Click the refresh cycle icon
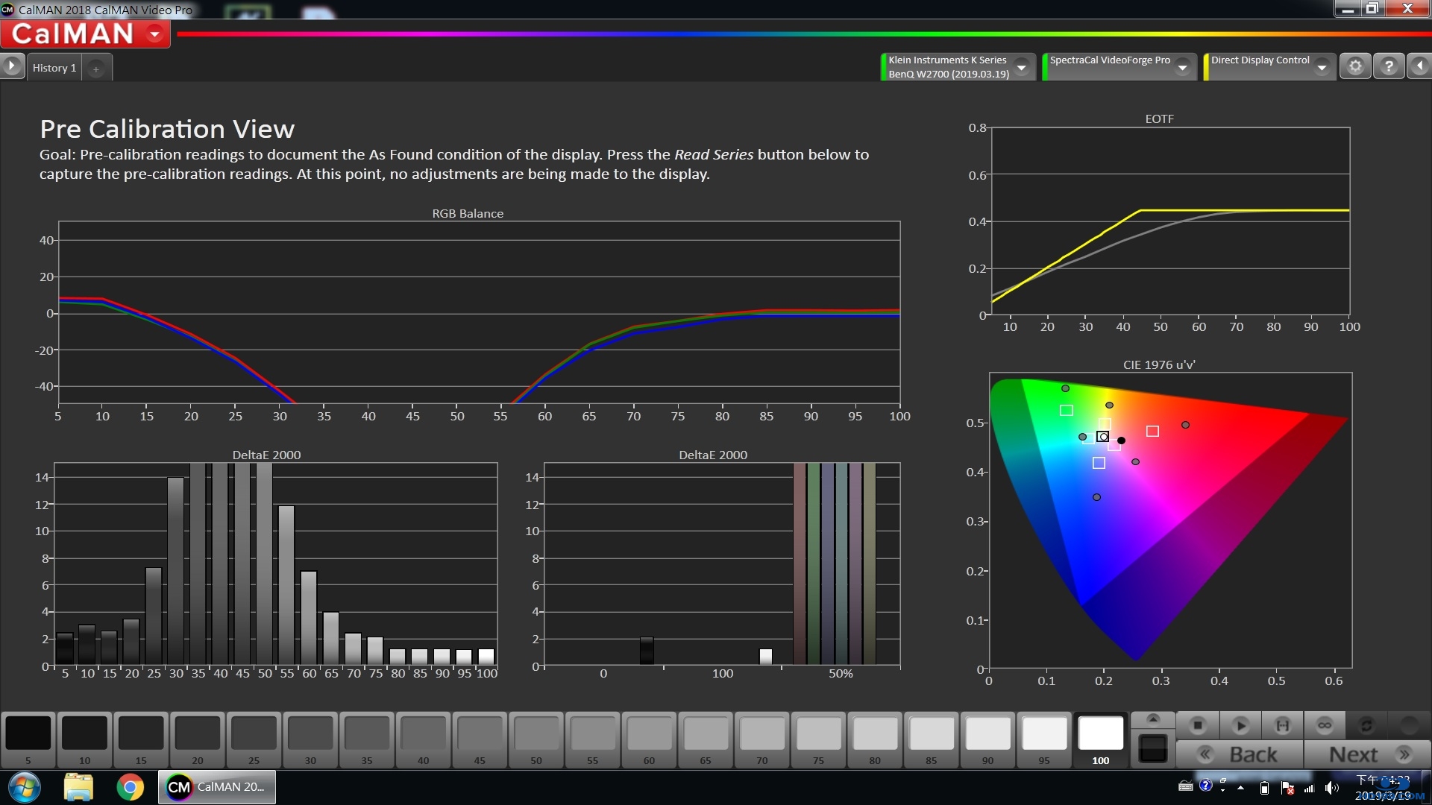This screenshot has width=1432, height=805. [1366, 725]
